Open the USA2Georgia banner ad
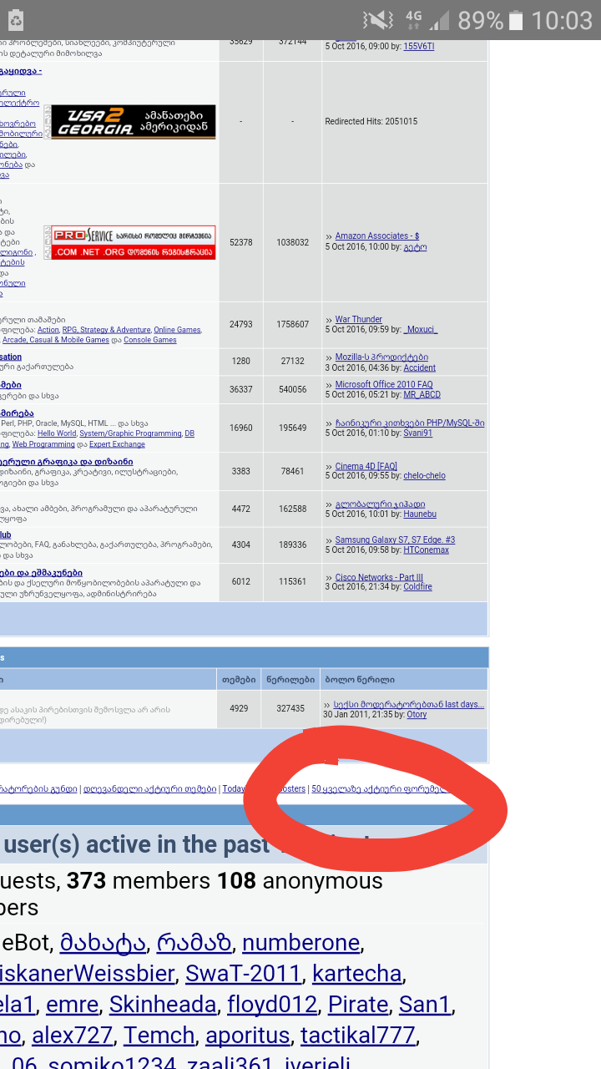 pos(134,122)
